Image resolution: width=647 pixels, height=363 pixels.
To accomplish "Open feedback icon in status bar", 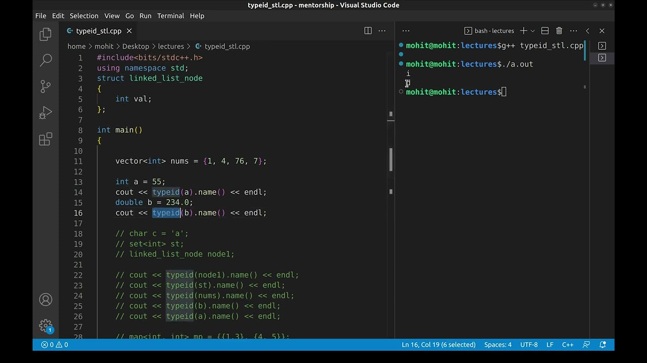I will coord(586,345).
